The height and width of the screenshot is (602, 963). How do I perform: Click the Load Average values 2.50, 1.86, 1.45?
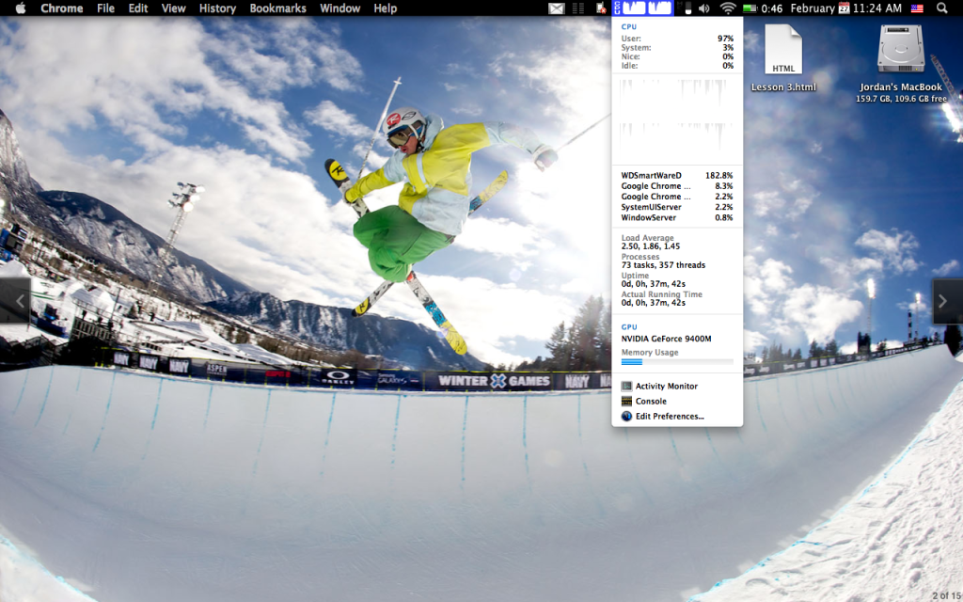[651, 246]
